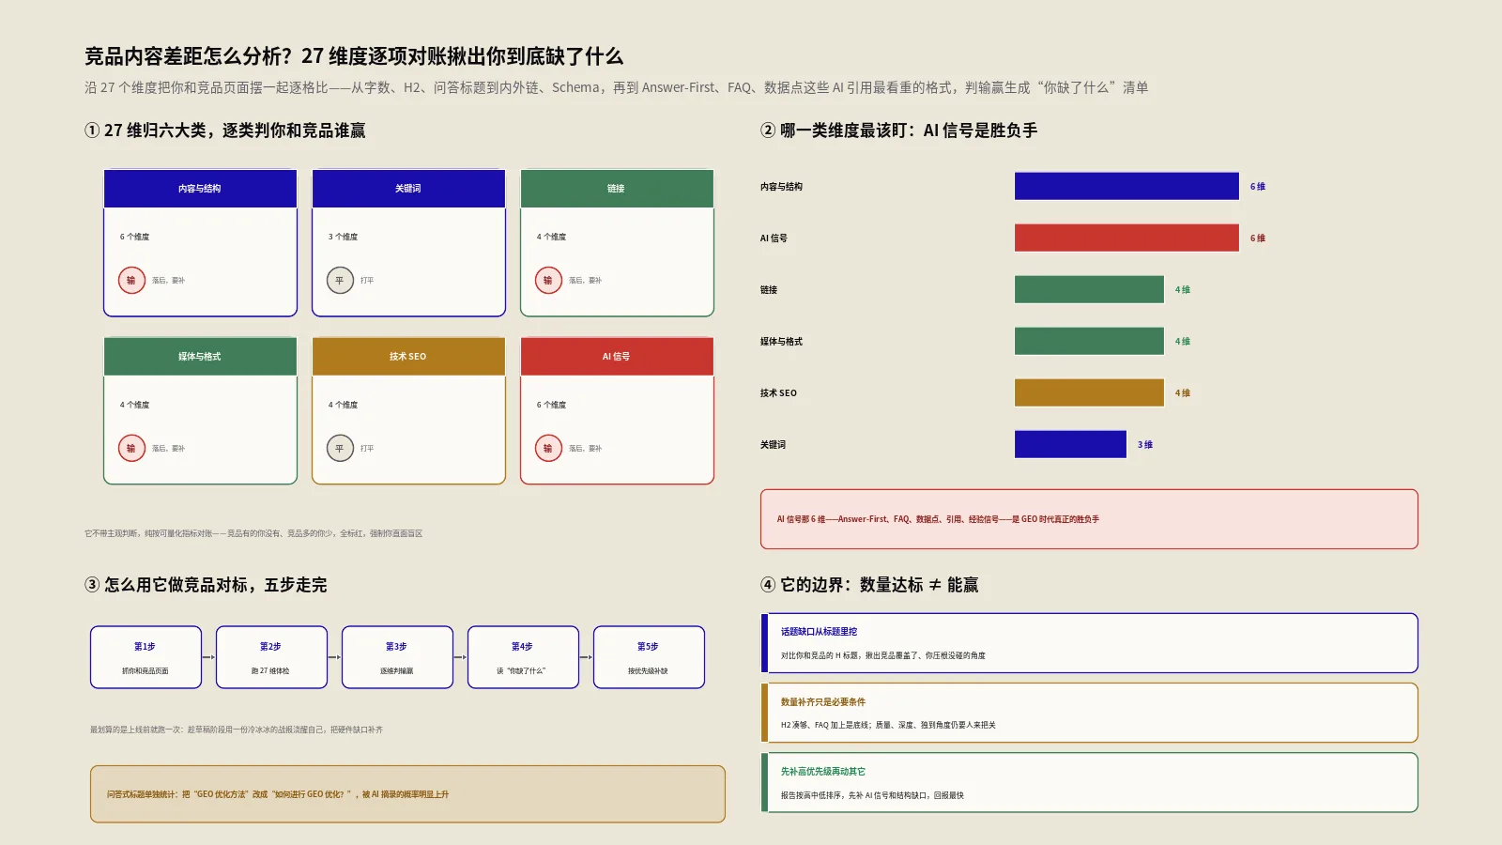Click the green 媒体与格式 bar in chart
The height and width of the screenshot is (845, 1502).
pyautogui.click(x=1089, y=341)
